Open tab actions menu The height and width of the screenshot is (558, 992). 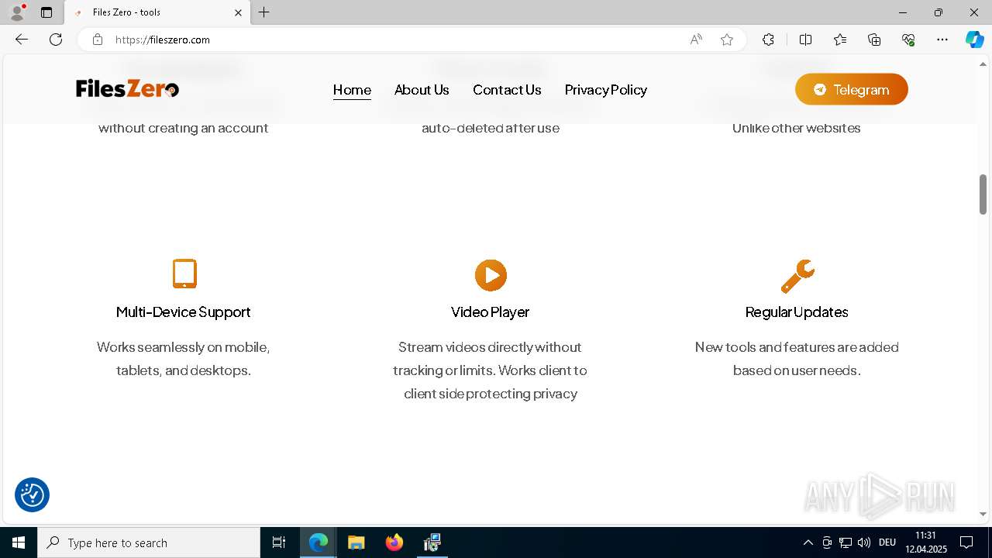(46, 12)
